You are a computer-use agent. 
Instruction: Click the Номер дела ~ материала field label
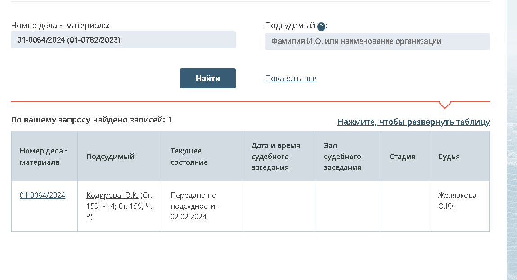click(x=60, y=26)
